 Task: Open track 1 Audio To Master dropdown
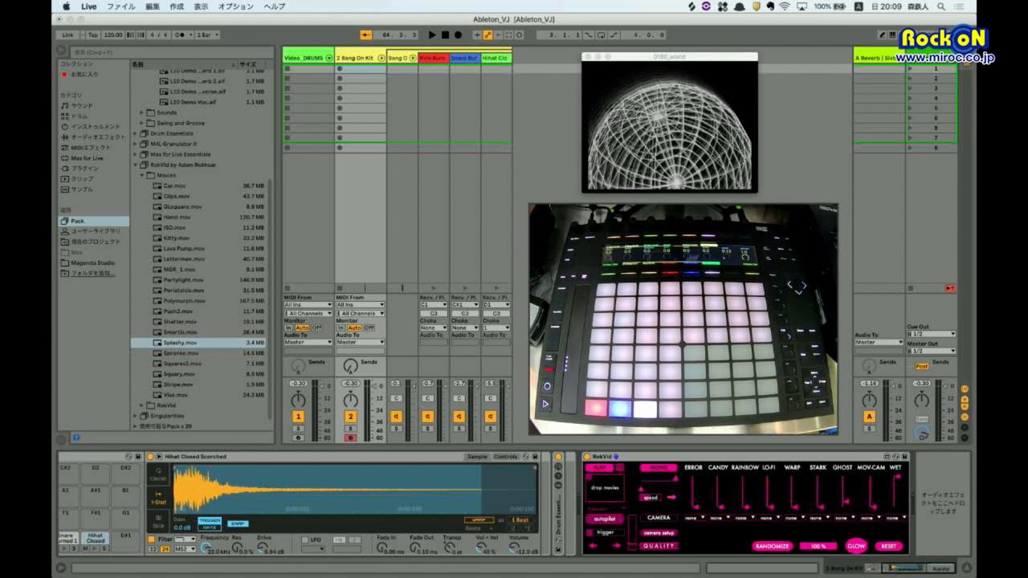click(308, 343)
